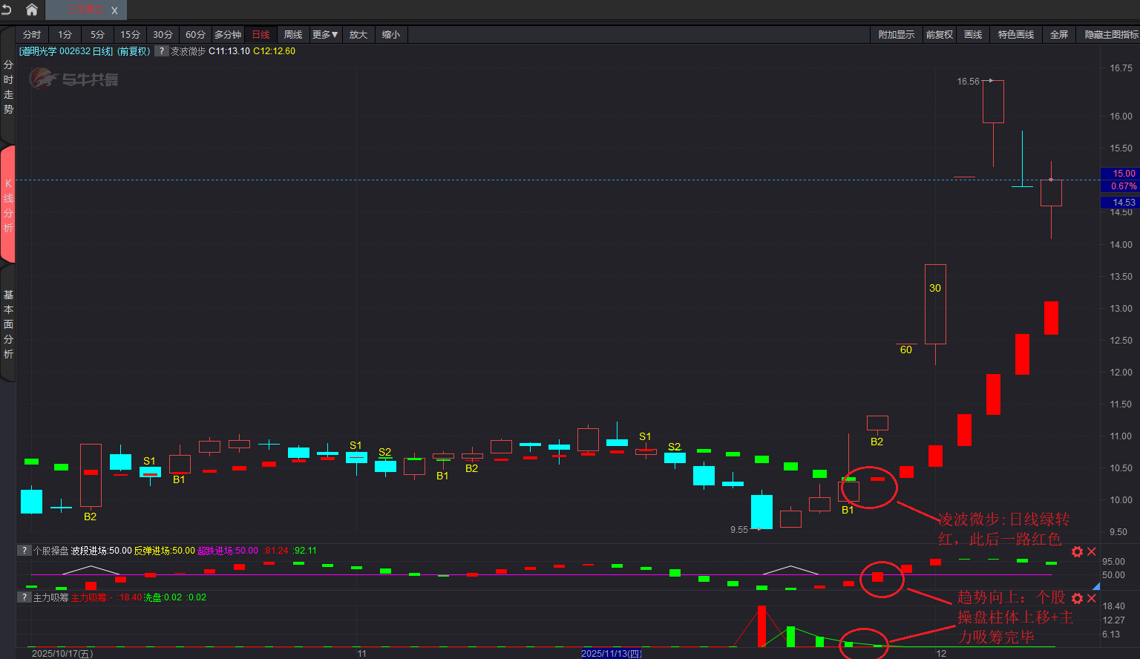Click the back arrow icon
The image size is (1140, 659).
click(7, 10)
